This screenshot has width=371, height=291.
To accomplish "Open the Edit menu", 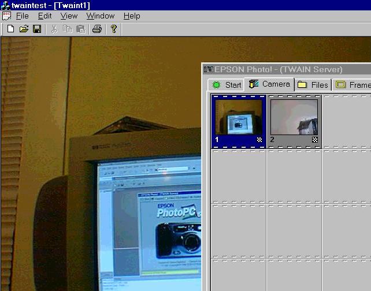I will [x=44, y=16].
